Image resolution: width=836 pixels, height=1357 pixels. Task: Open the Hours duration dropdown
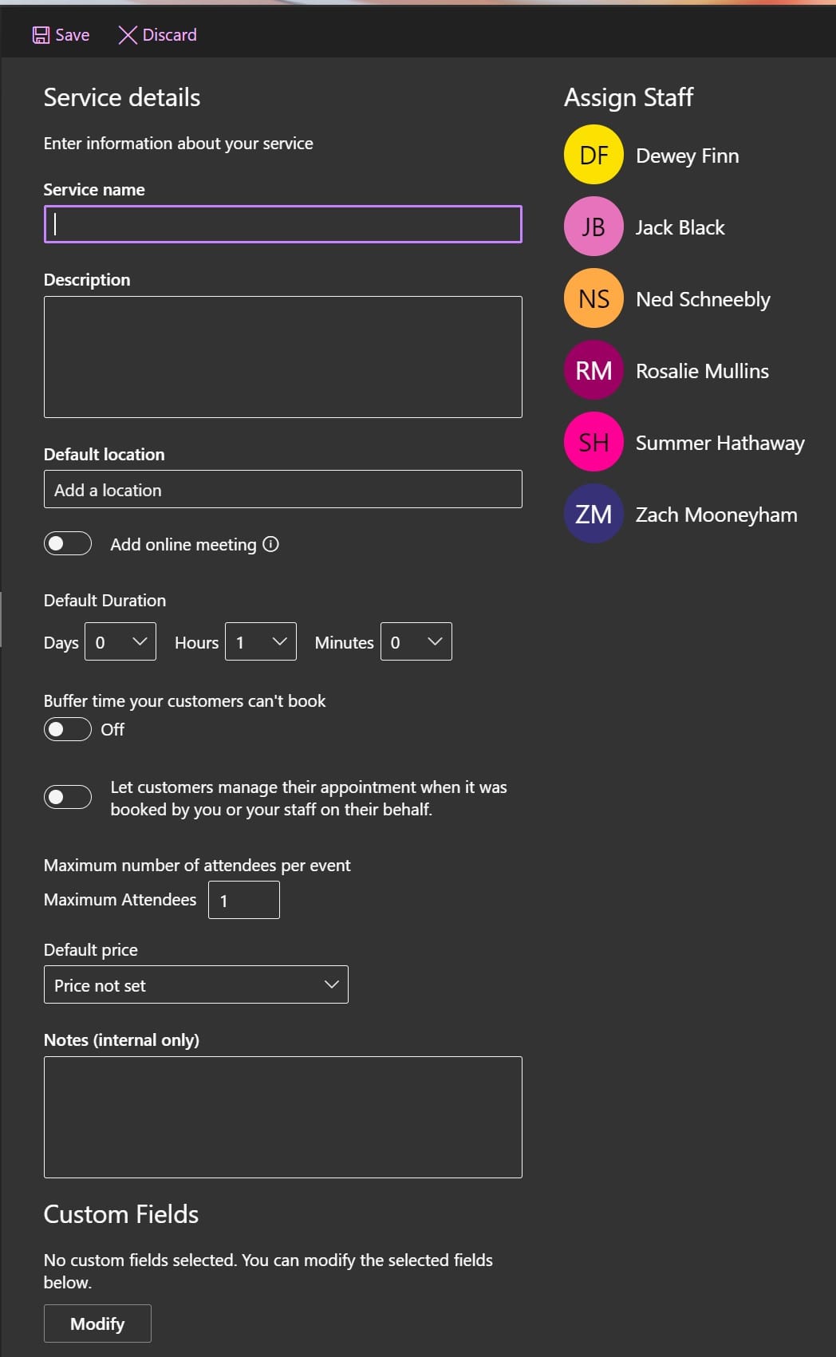click(x=261, y=641)
